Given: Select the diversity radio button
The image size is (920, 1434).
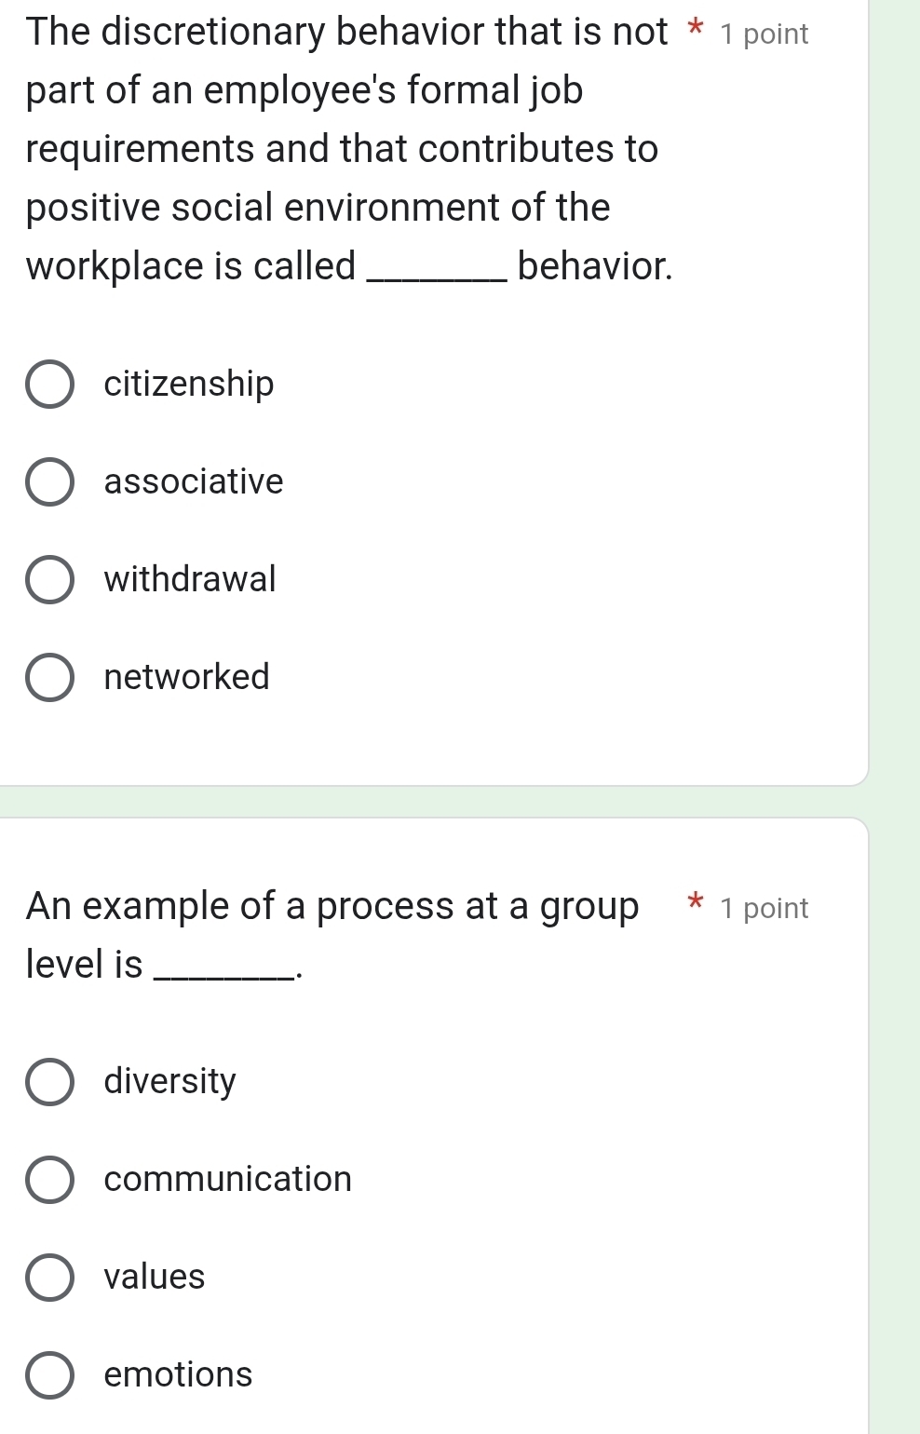Looking at the screenshot, I should pyautogui.click(x=49, y=1082).
